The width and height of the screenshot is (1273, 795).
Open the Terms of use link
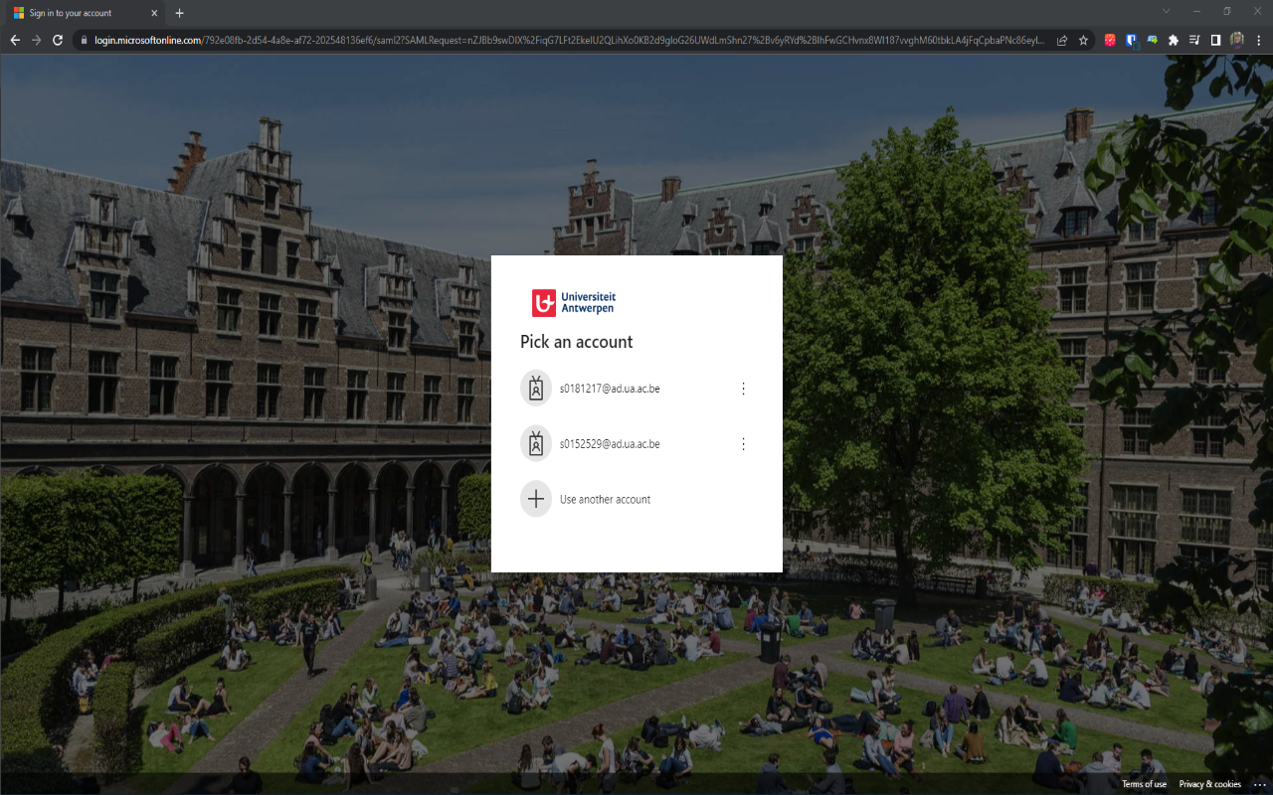[1145, 784]
